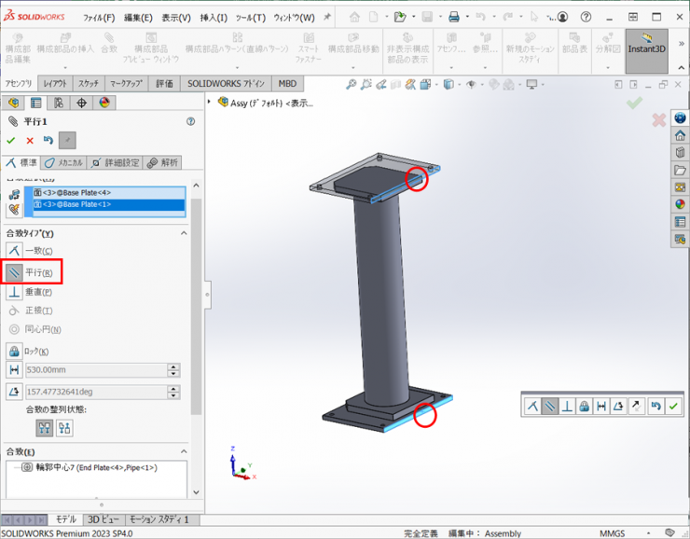Open the 挿入(I) menu
690x539 pixels.
click(214, 18)
